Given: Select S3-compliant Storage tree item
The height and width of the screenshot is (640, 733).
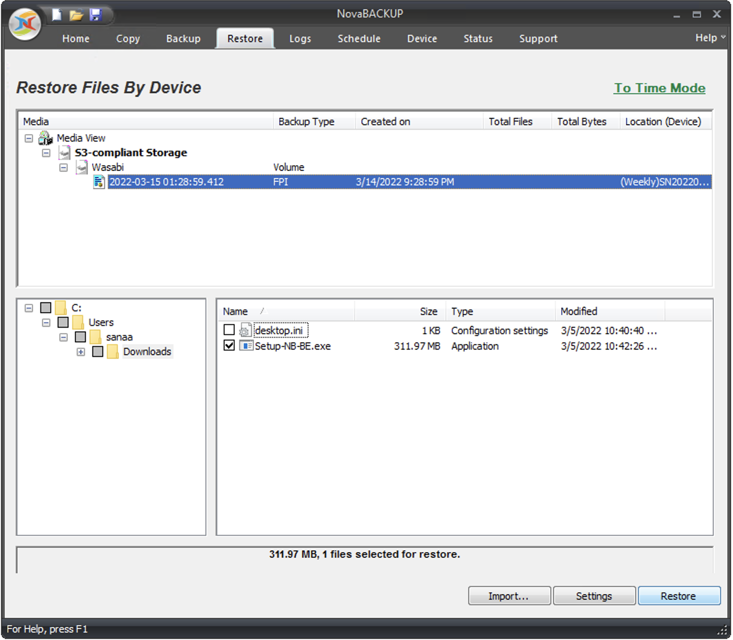Looking at the screenshot, I should (131, 152).
